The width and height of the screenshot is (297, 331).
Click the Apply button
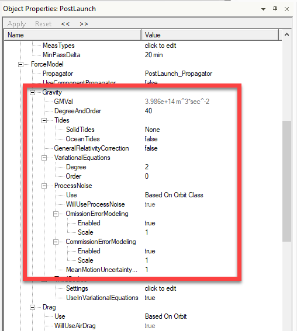[17, 24]
